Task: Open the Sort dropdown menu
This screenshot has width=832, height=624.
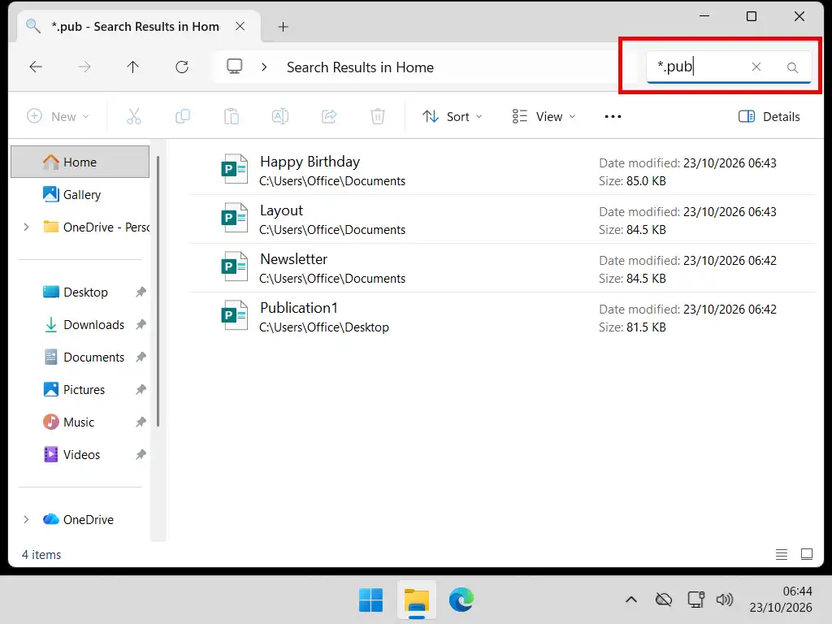Action: pos(452,116)
